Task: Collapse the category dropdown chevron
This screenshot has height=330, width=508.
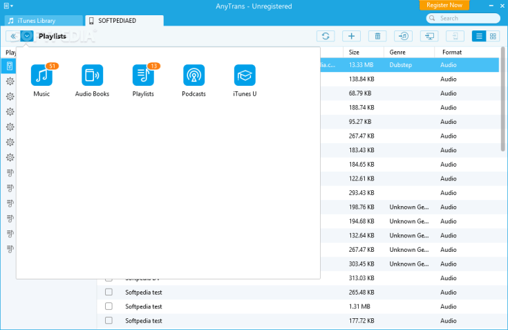Action: click(x=27, y=36)
